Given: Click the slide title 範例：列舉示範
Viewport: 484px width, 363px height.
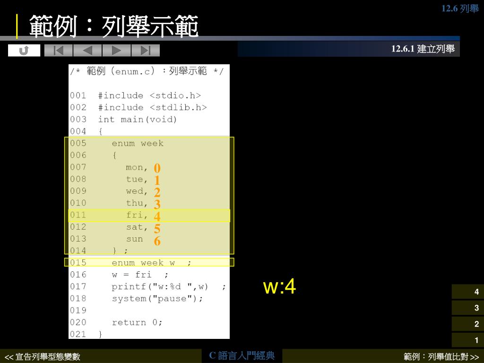Looking at the screenshot, I should pos(113,26).
